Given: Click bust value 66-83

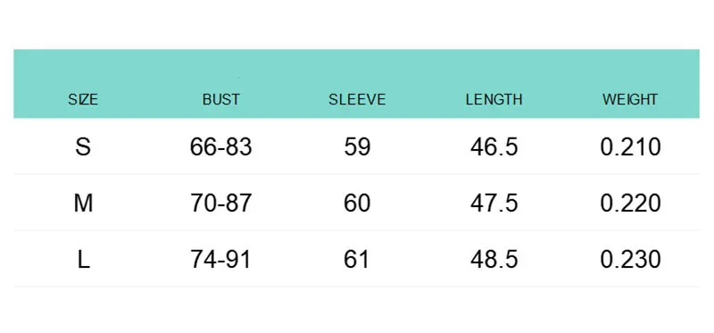Looking at the screenshot, I should [x=220, y=146].
